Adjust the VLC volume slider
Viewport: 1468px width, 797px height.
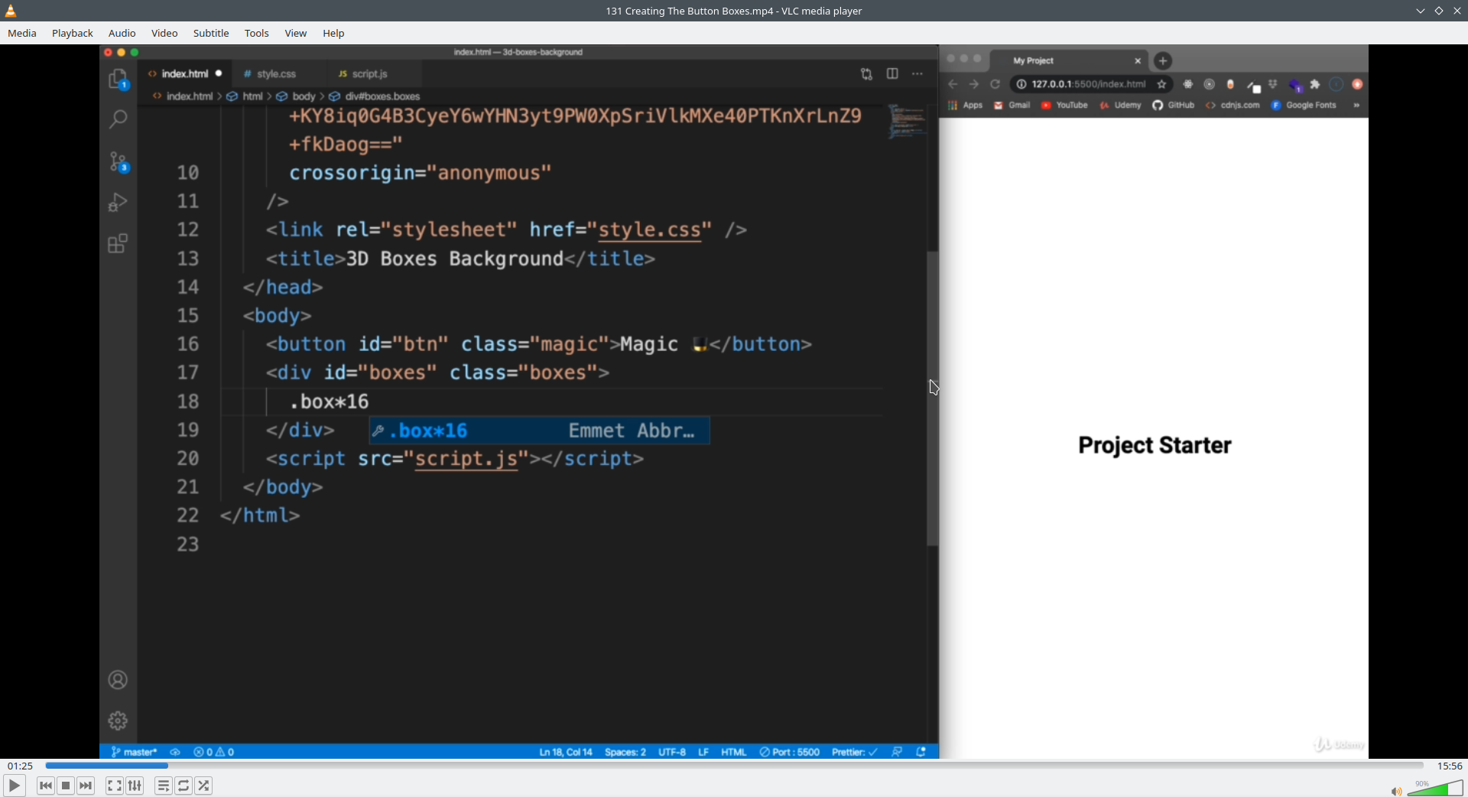tap(1435, 789)
